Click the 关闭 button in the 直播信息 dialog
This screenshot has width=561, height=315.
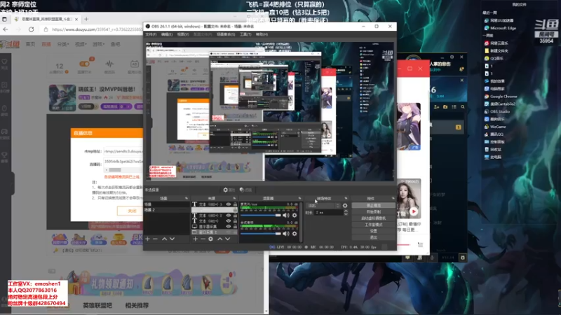click(x=131, y=211)
